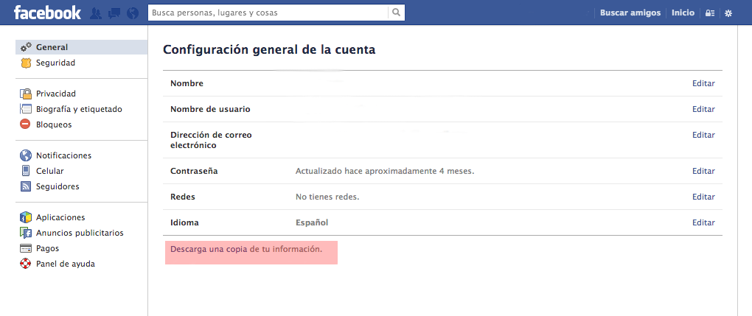The height and width of the screenshot is (316, 752).
Task: Click the 'Español' language value
Action: click(312, 222)
